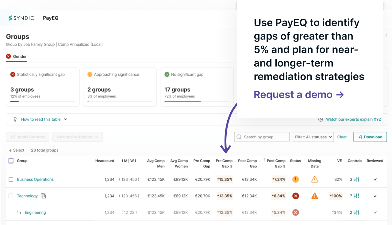Click the green progress bar under 17 groups
Viewport: 392px width, 225px height.
tap(183, 101)
